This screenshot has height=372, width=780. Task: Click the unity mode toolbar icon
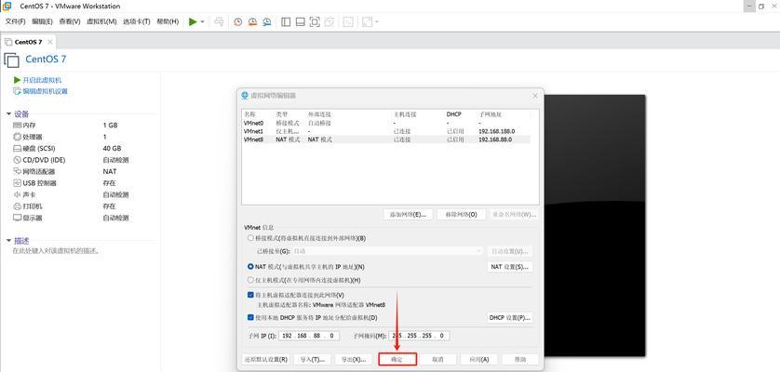pyautogui.click(x=329, y=22)
